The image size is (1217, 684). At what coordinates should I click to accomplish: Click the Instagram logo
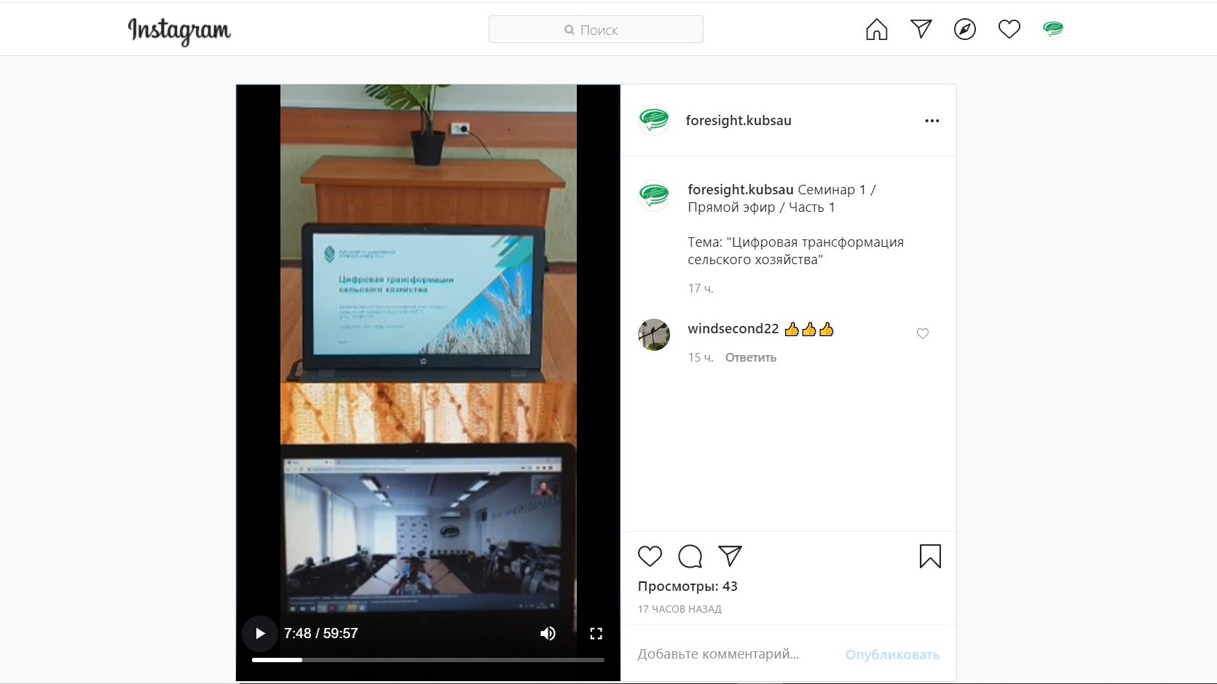click(179, 31)
